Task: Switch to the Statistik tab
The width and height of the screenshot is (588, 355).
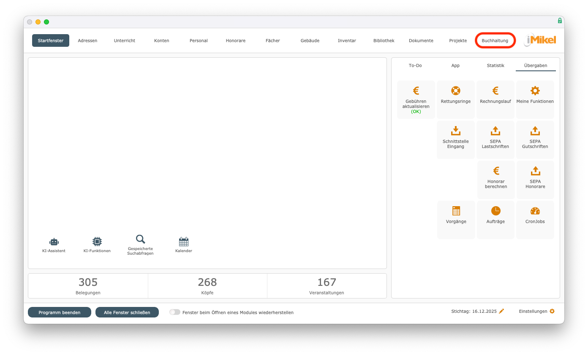Action: click(x=495, y=66)
